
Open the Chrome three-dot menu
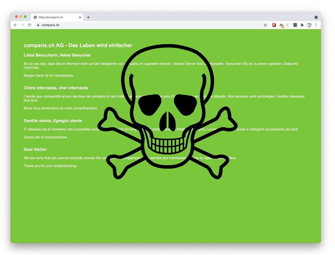pyautogui.click(x=316, y=25)
